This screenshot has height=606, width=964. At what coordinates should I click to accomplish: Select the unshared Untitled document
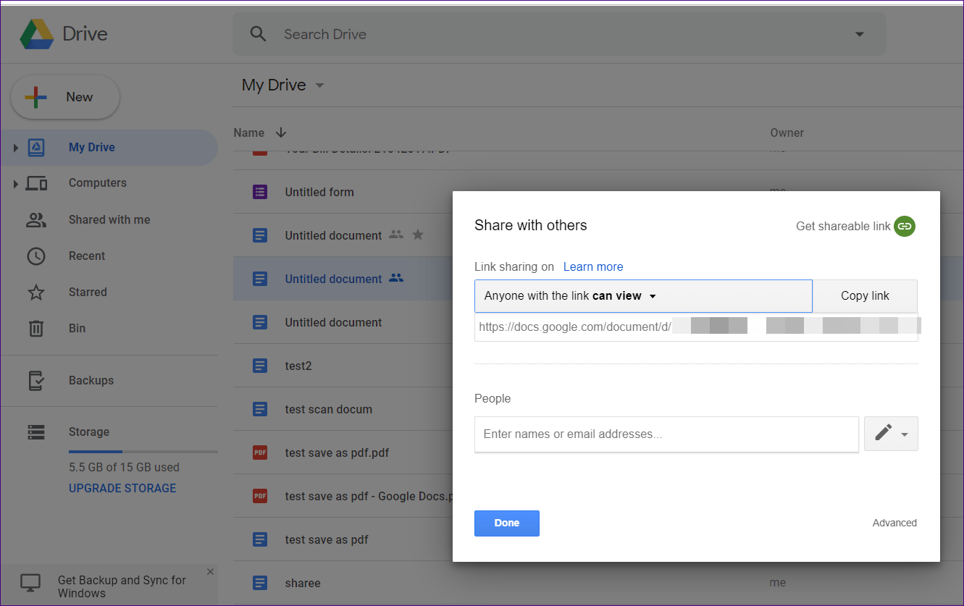tap(333, 322)
